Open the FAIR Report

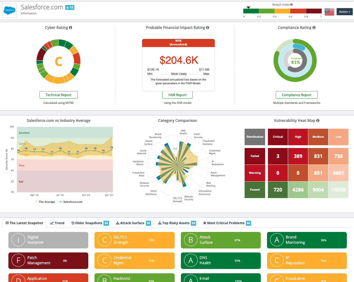click(177, 95)
